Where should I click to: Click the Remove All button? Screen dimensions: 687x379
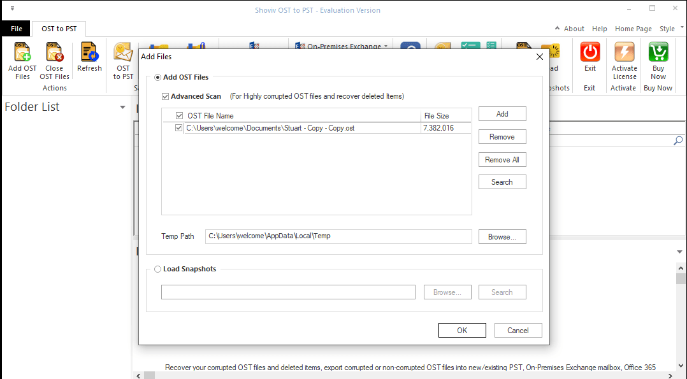tap(502, 159)
